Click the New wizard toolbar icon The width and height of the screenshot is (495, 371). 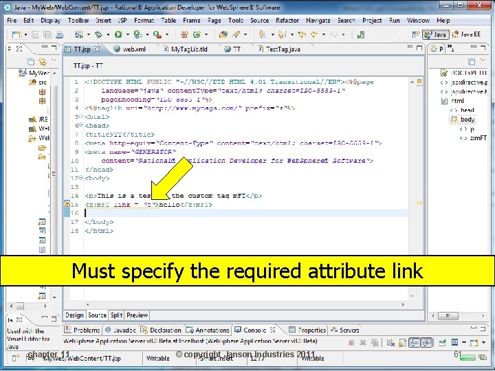(16, 34)
